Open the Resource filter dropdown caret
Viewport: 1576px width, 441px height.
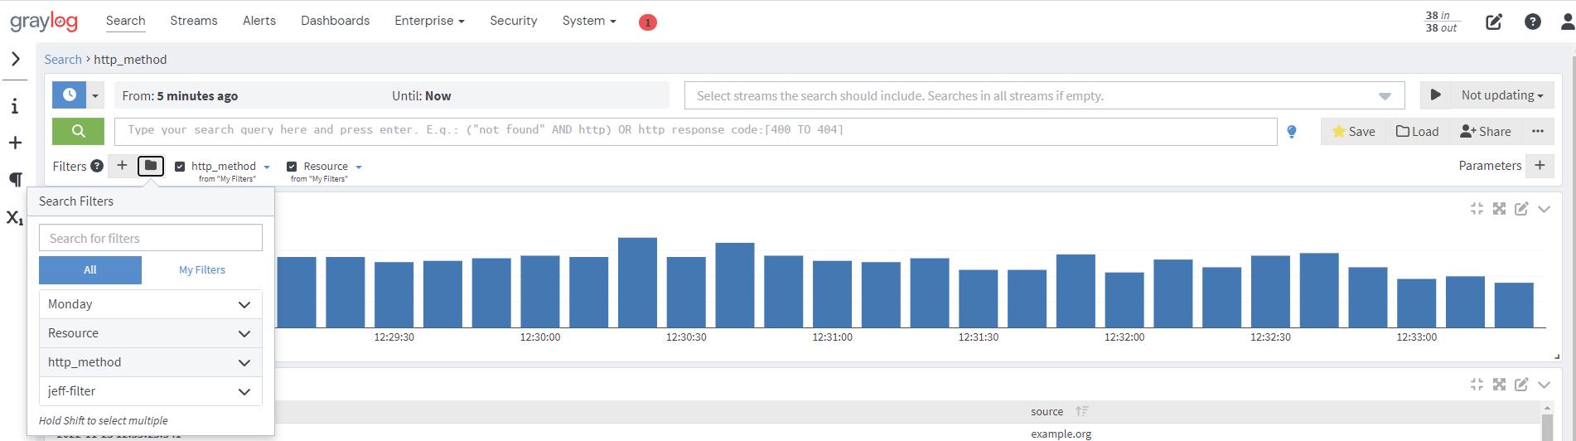point(359,167)
